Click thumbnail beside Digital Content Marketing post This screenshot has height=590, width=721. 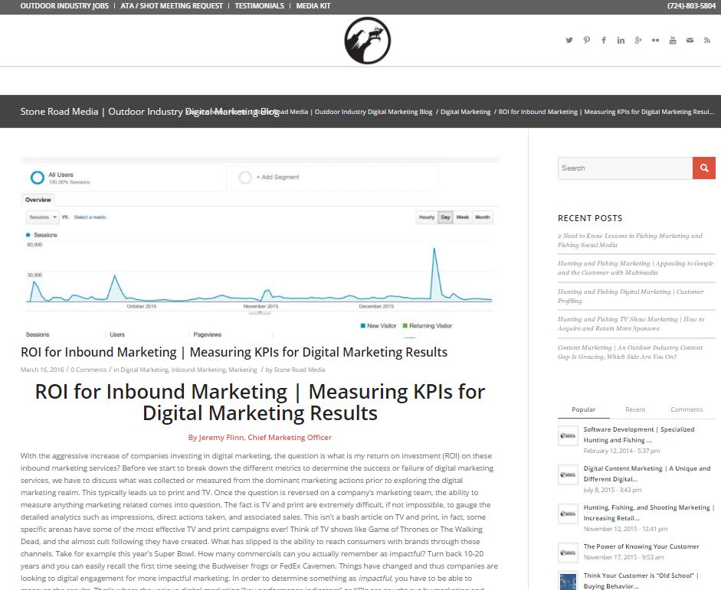coord(568,474)
